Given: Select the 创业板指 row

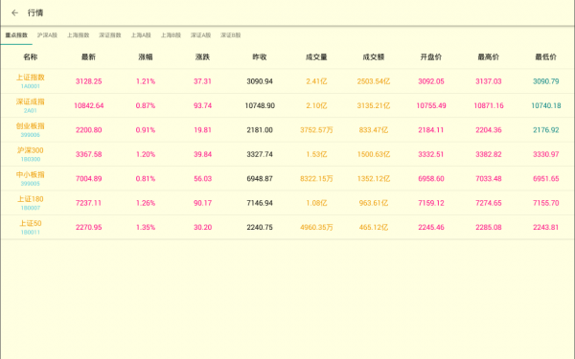Looking at the screenshot, I should (x=287, y=129).
